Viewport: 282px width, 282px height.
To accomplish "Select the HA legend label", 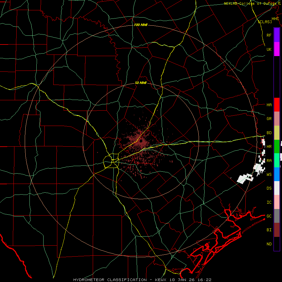I will 269,105.
